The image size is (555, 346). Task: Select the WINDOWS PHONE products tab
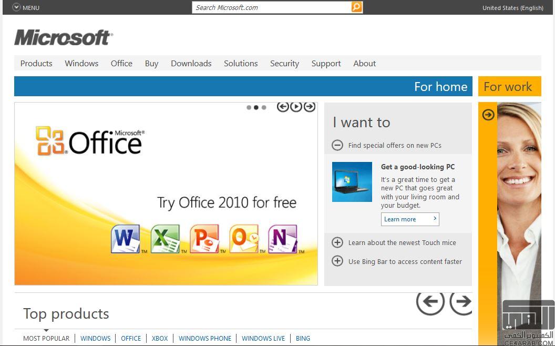[205, 338]
